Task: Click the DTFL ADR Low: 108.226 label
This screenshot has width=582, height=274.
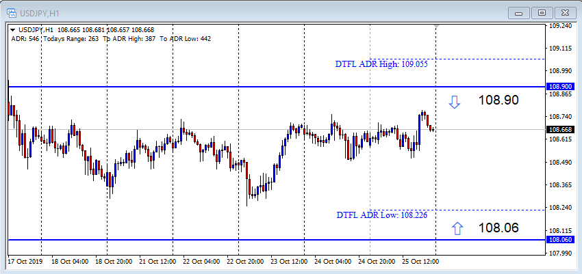Action: point(381,215)
